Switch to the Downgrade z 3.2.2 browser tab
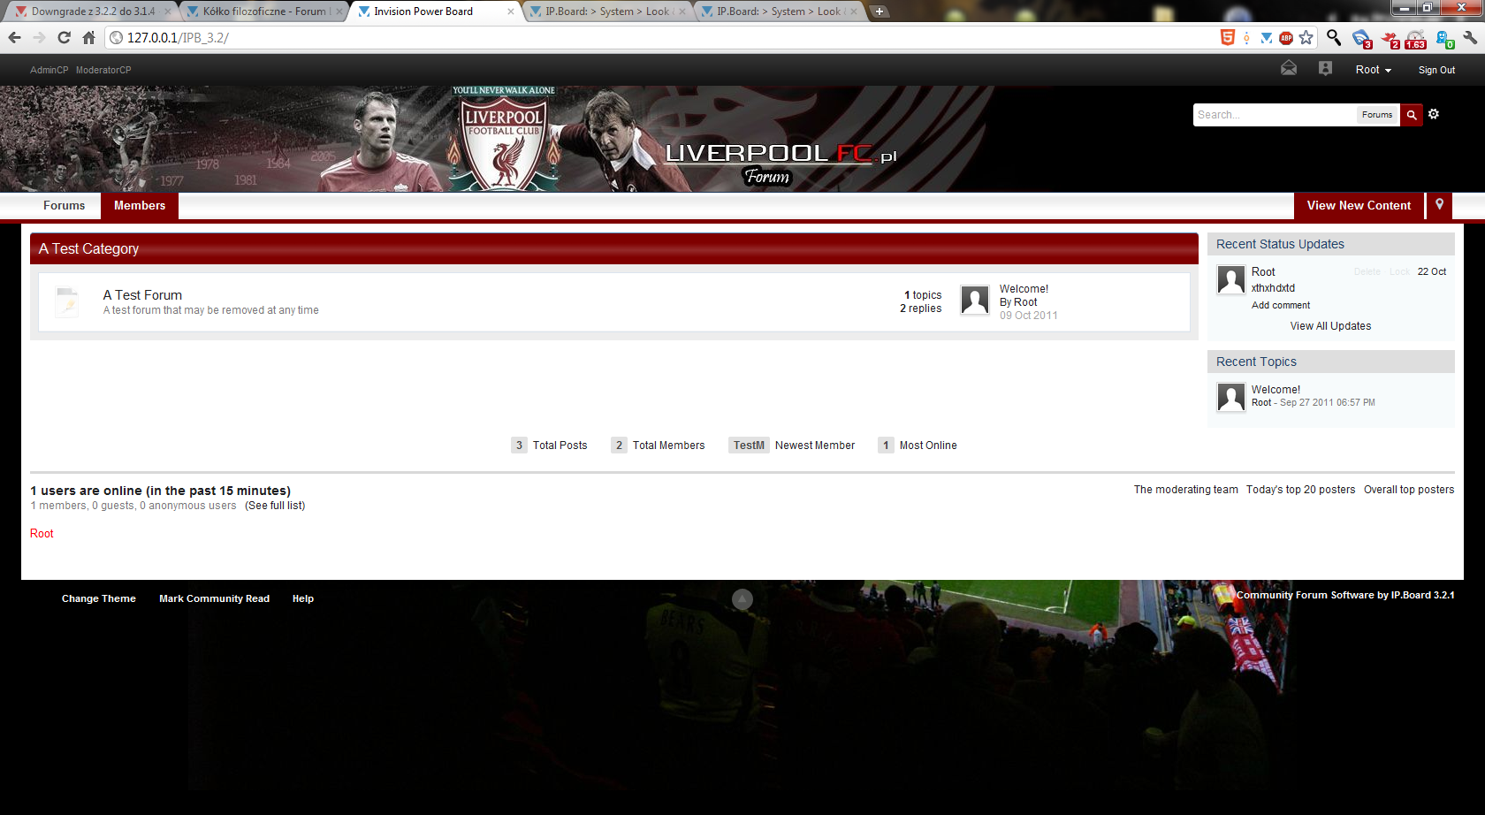Image resolution: width=1485 pixels, height=815 pixels. pos(92,11)
